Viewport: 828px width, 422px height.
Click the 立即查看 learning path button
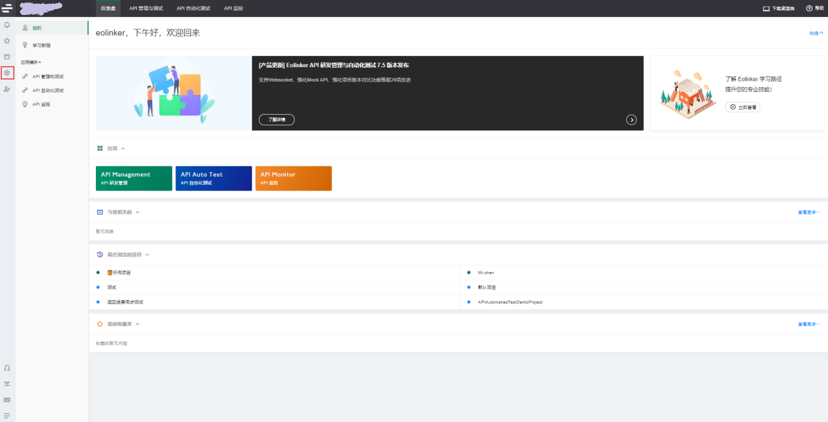coord(743,107)
